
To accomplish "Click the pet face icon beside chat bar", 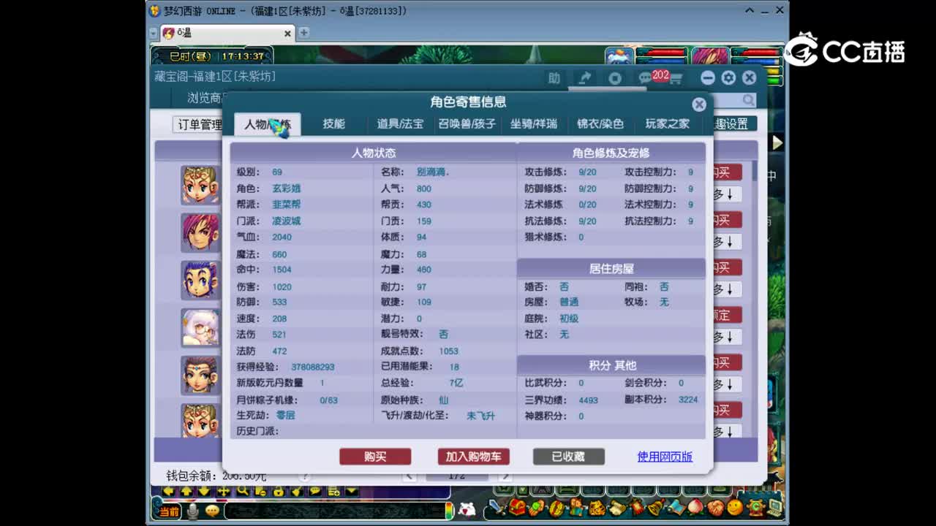I will click(x=467, y=510).
